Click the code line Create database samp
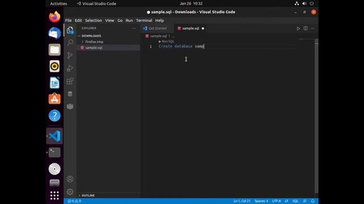The height and width of the screenshot is (204, 364). pyautogui.click(x=181, y=46)
